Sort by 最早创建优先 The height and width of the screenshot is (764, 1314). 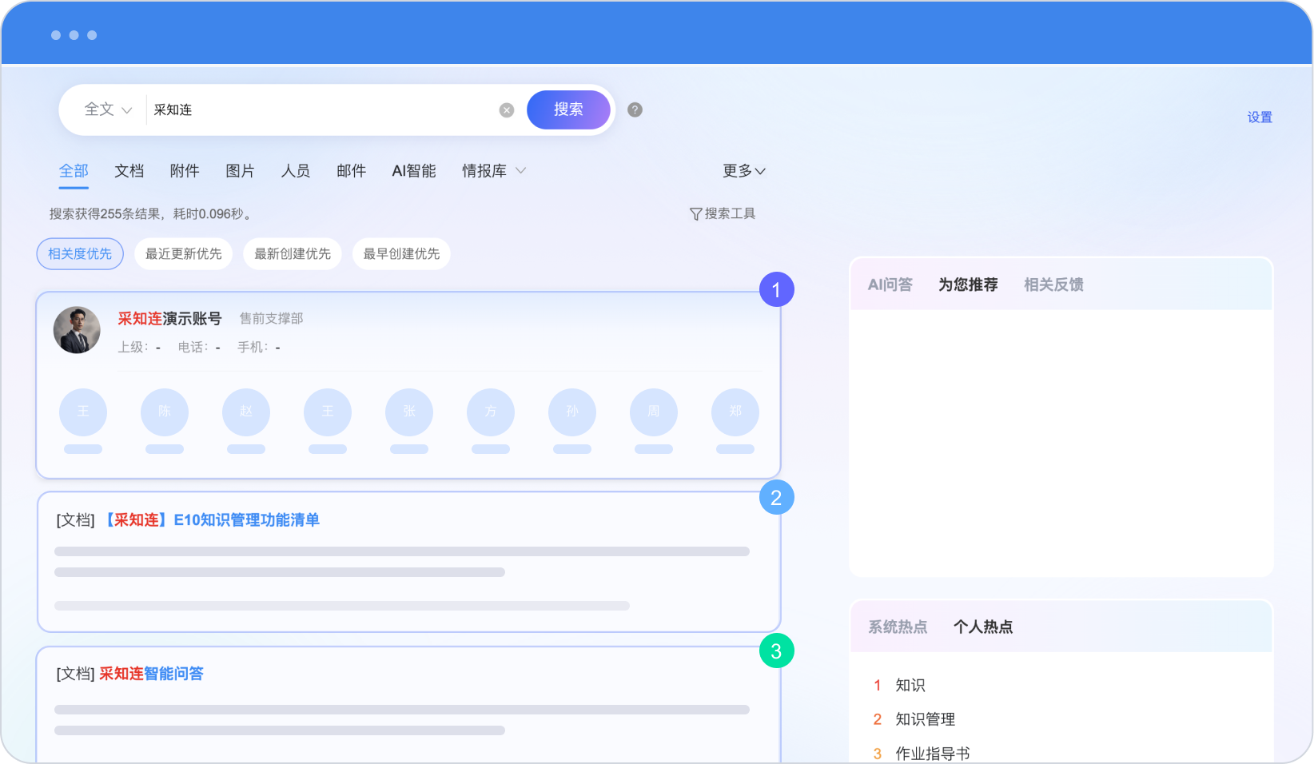[x=401, y=254]
